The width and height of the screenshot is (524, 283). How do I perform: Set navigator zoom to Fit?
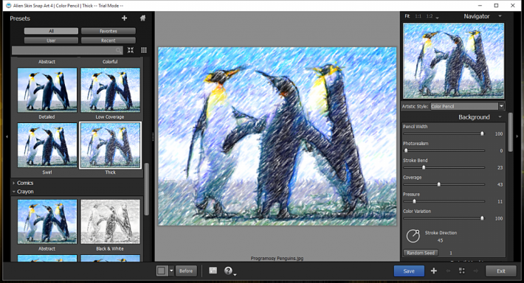[407, 16]
